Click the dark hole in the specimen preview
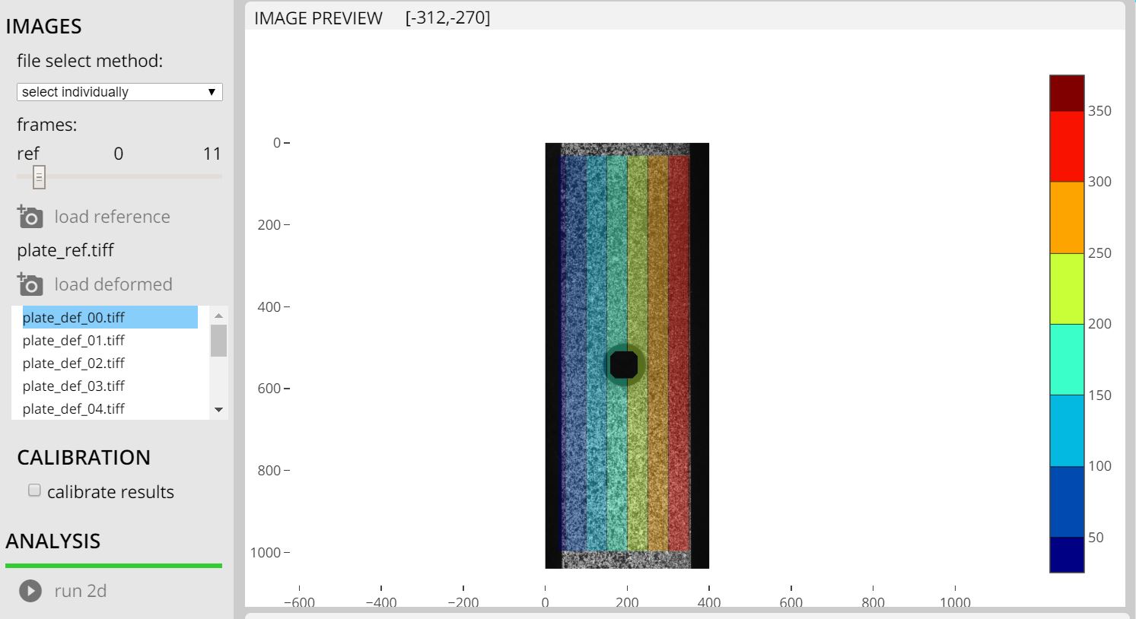 point(624,365)
